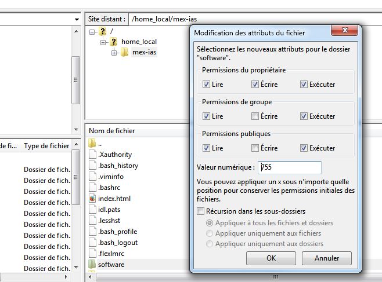Image resolution: width=382 pixels, height=282 pixels.
Task: Enable group Écrire permission checkbox
Action: tap(255, 116)
